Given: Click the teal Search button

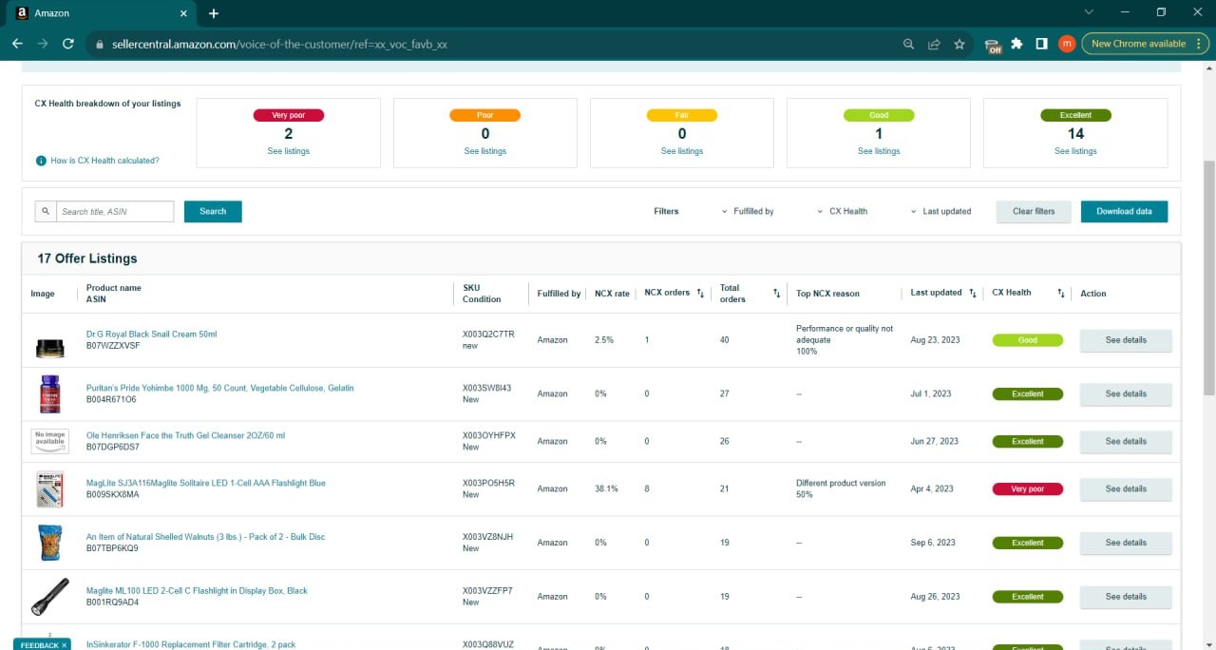Looking at the screenshot, I should 213,211.
